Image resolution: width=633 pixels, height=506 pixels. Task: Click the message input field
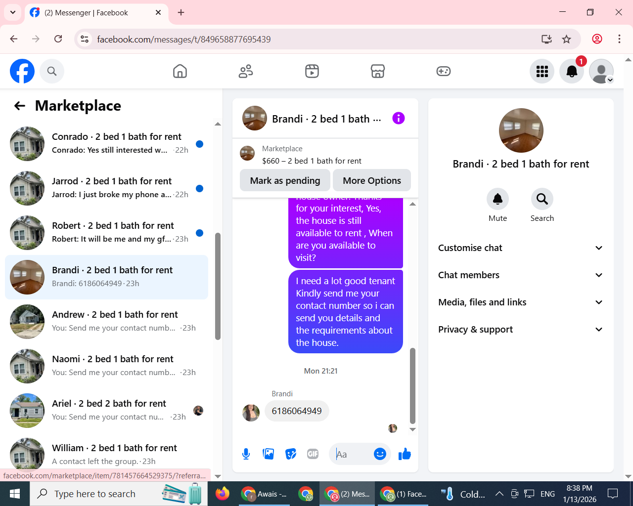(352, 454)
